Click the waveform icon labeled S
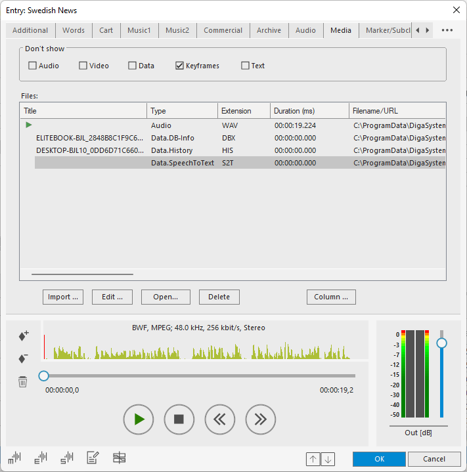This screenshot has height=472, width=467. [x=66, y=458]
